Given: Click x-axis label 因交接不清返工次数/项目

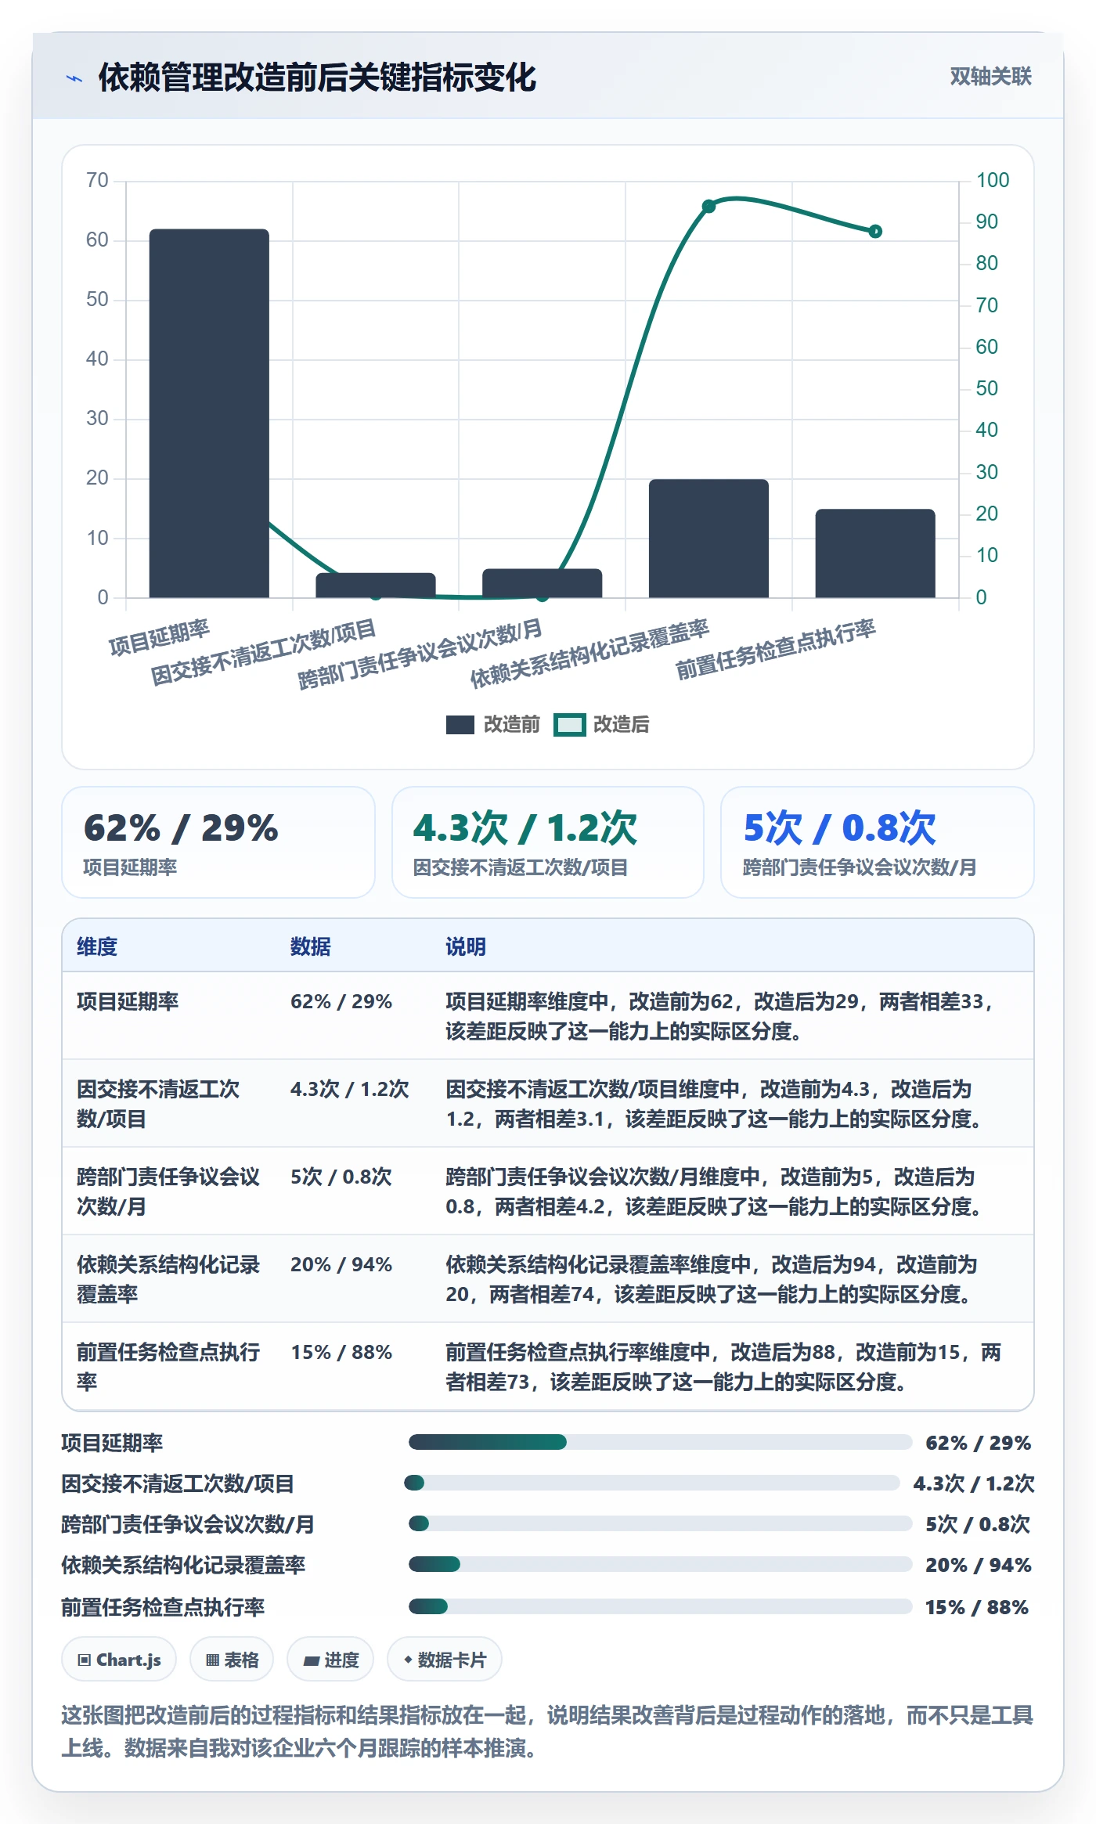Looking at the screenshot, I should point(264,652).
